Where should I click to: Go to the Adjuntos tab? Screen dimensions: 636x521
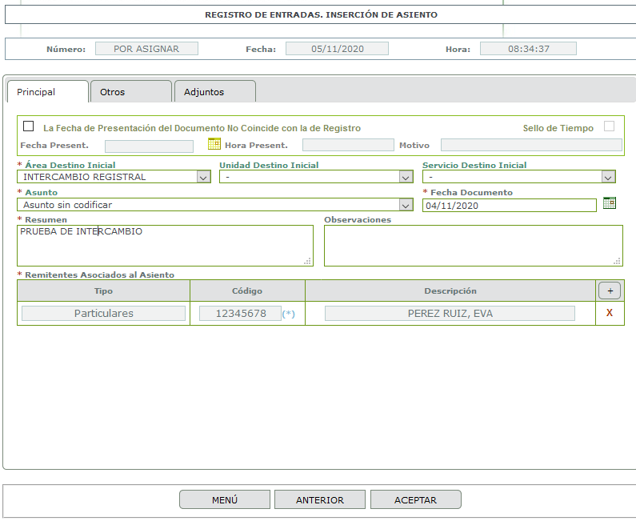coord(215,92)
